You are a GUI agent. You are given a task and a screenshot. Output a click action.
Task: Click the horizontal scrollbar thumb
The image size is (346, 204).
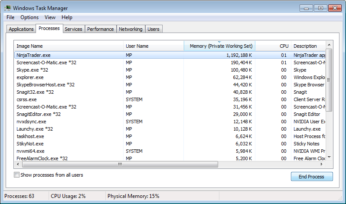(120, 164)
